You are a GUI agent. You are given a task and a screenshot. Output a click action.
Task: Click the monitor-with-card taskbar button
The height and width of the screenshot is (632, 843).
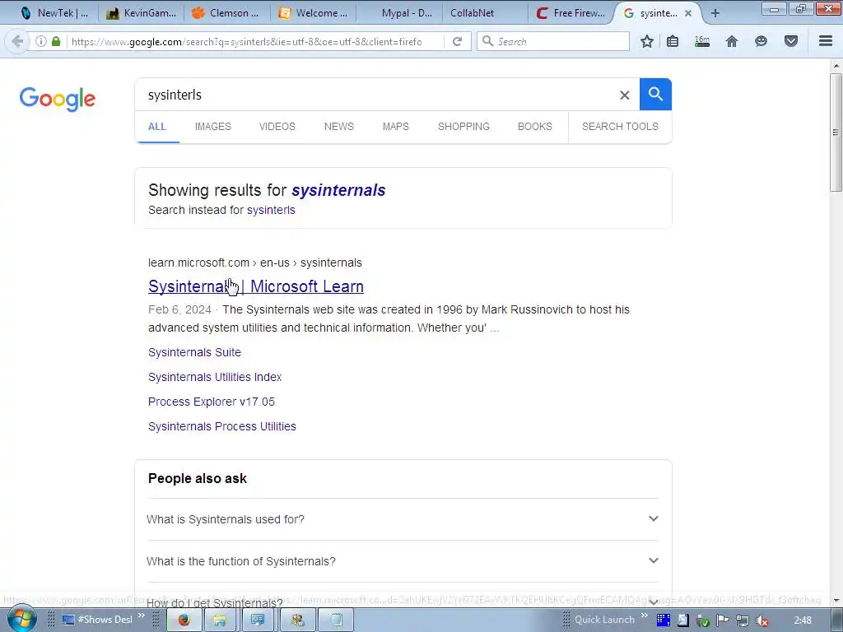click(258, 620)
